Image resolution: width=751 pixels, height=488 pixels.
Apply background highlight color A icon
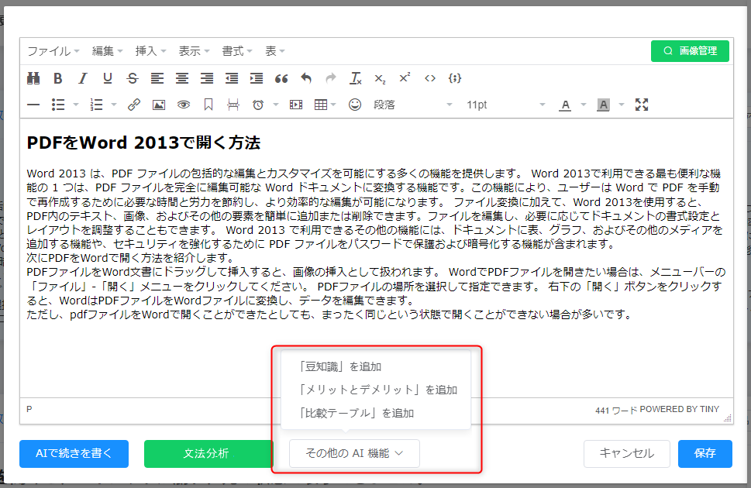tap(604, 105)
